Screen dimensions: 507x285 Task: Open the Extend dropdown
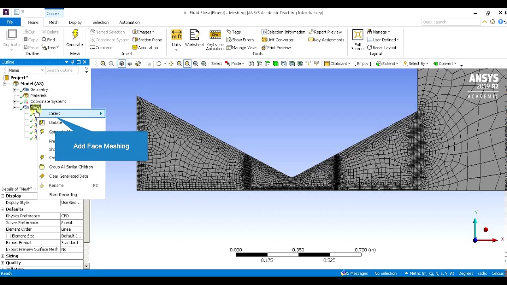tap(387, 63)
